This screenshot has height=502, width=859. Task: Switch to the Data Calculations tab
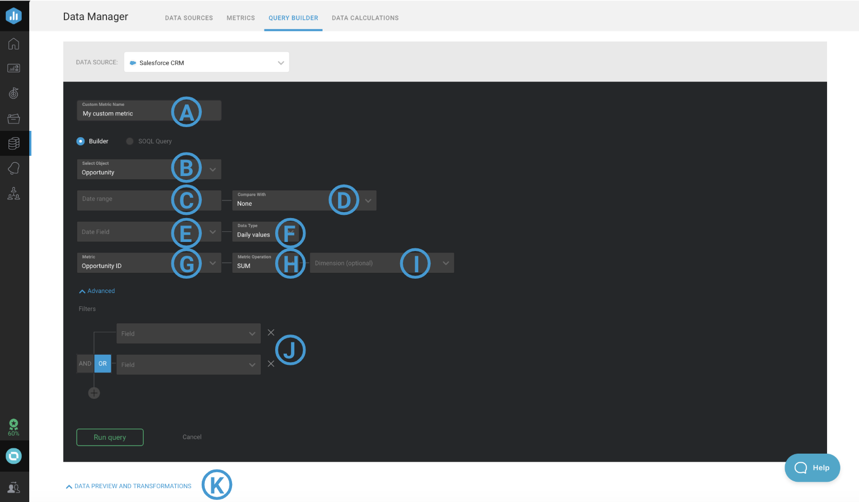(365, 18)
